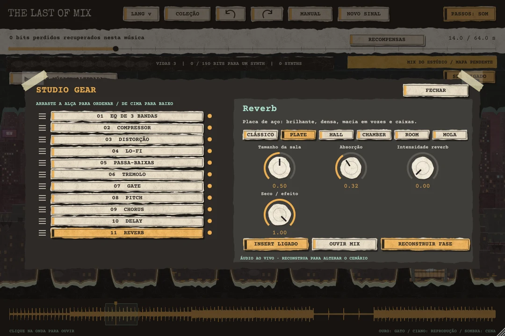This screenshot has width=505, height=336.
Task: Close Studio Gear with Fechar
Action: (x=435, y=91)
